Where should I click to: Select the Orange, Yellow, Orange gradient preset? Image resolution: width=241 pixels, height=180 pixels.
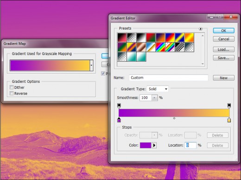pyautogui.click(x=189, y=37)
